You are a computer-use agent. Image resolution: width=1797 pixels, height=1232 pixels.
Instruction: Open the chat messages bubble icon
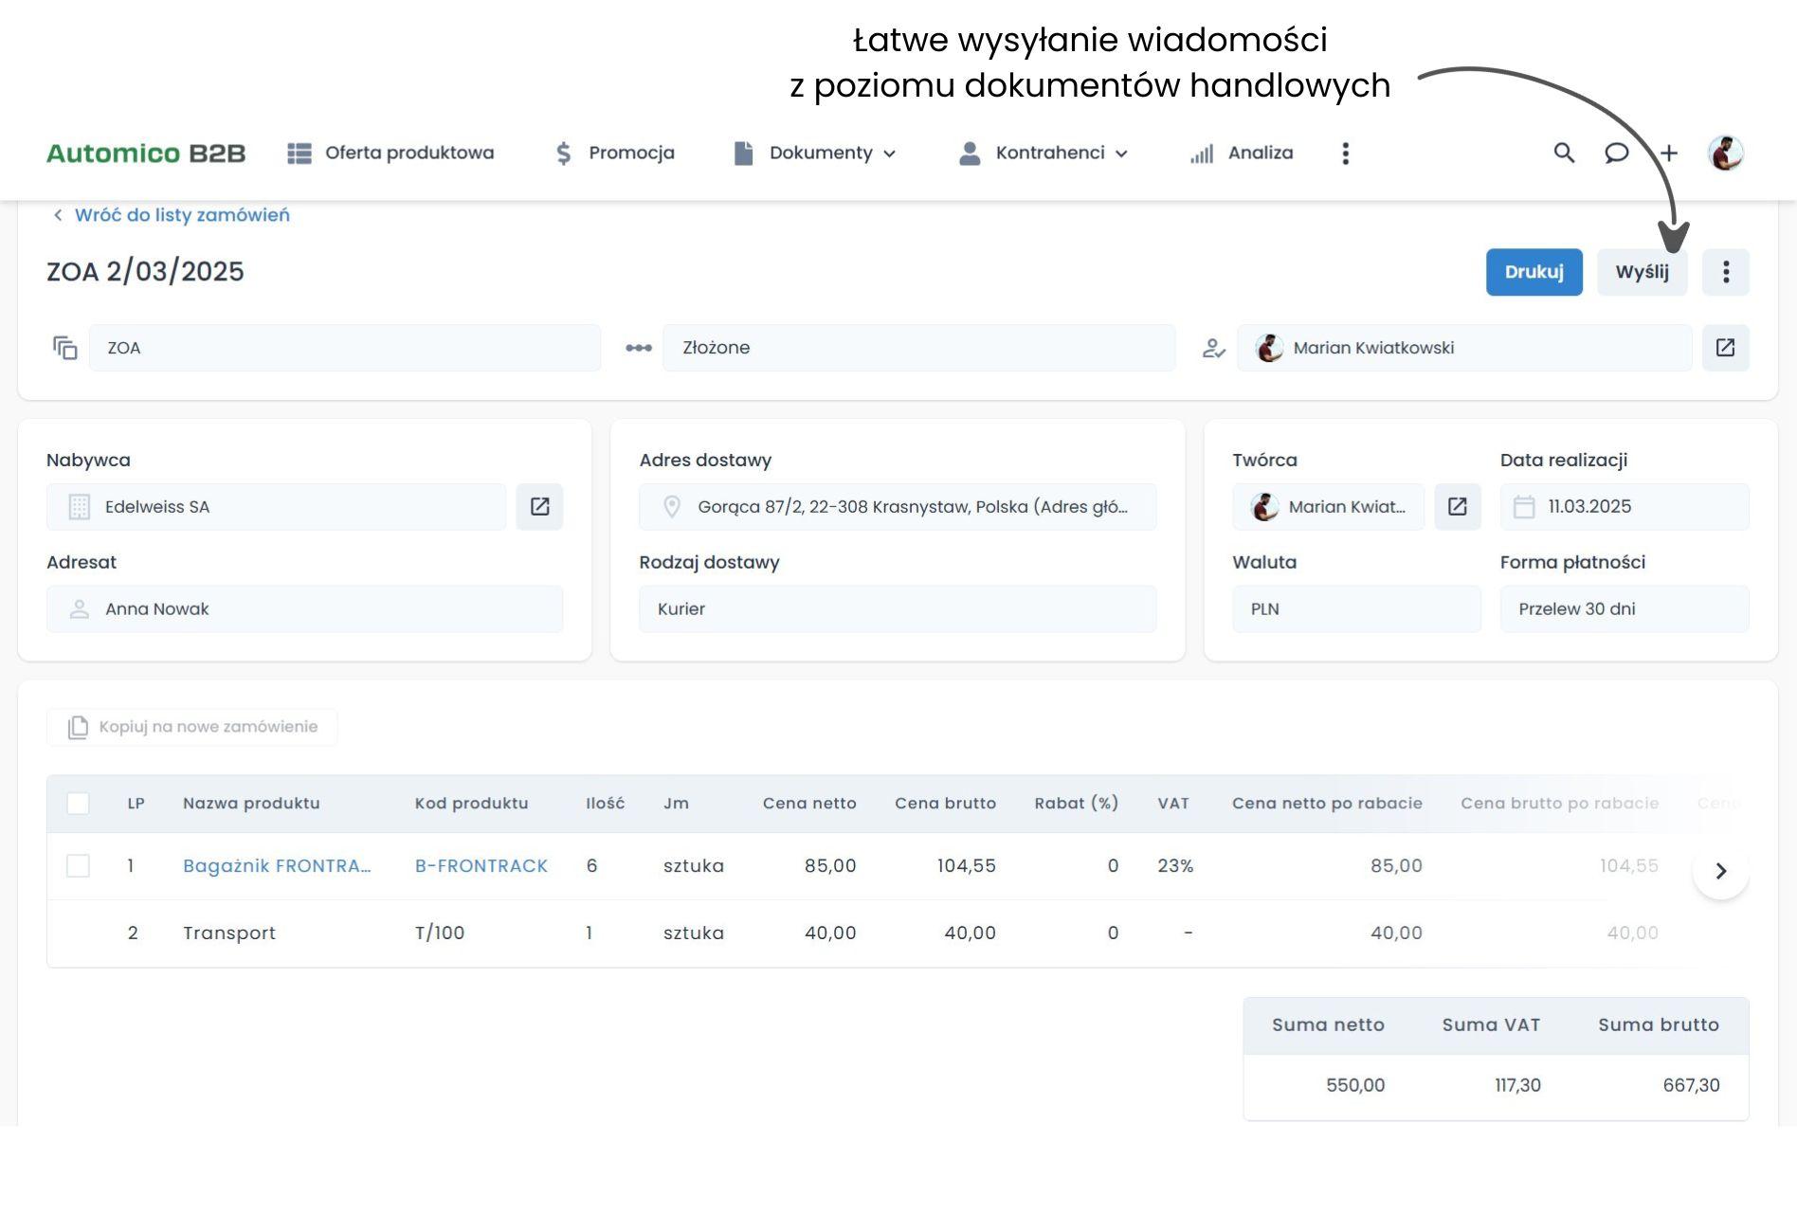point(1616,153)
